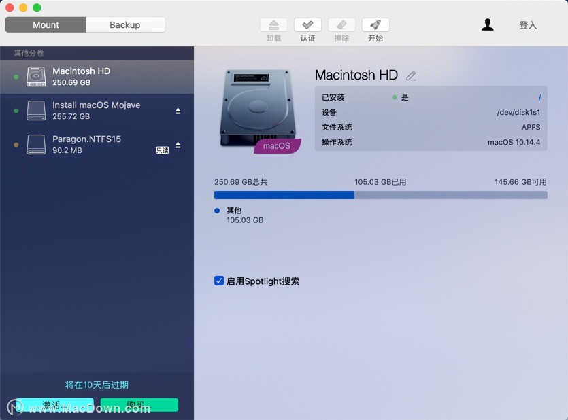Click the green status dot beside Install macOS Mojave
Screen dimensions: 568x420
tap(16, 111)
